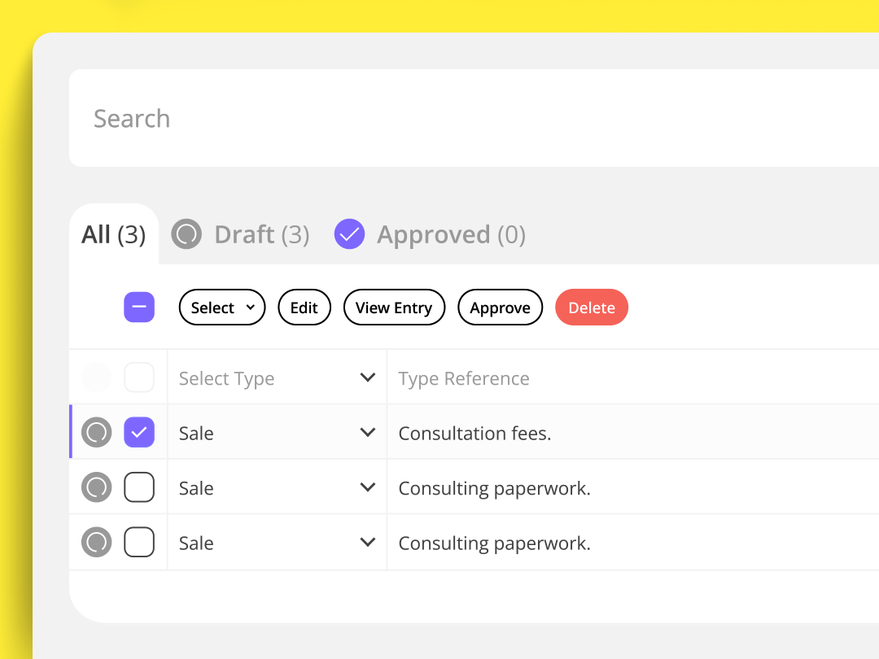Click the faded status circle in the filter row
Viewport: 879px width, 659px height.
[96, 378]
